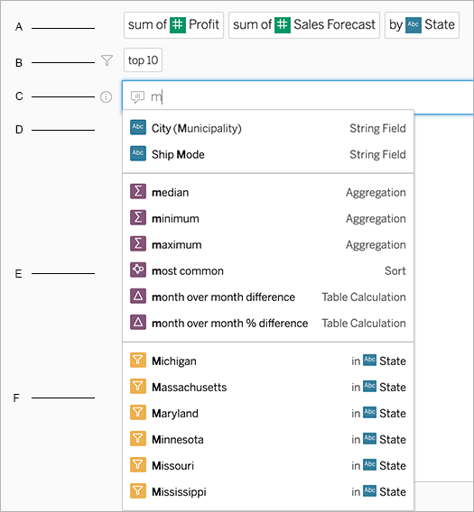Click the Abc icon next to City (Municipality)

[138, 128]
